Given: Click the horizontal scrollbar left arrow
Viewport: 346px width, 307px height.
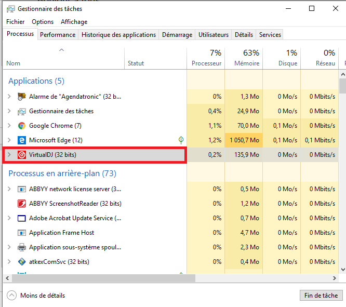Looking at the screenshot, I should click(7, 278).
